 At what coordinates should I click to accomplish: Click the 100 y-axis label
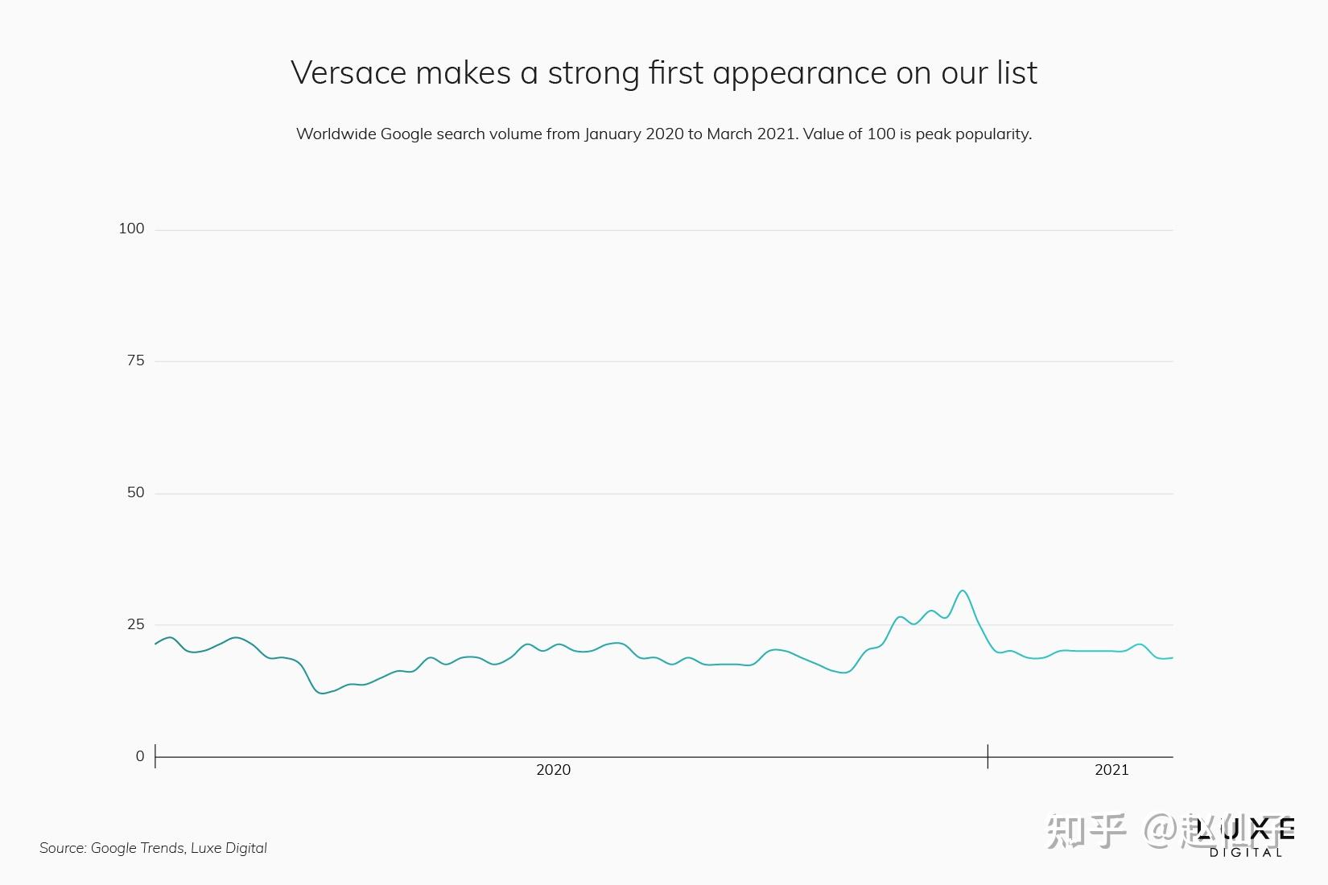coord(131,228)
